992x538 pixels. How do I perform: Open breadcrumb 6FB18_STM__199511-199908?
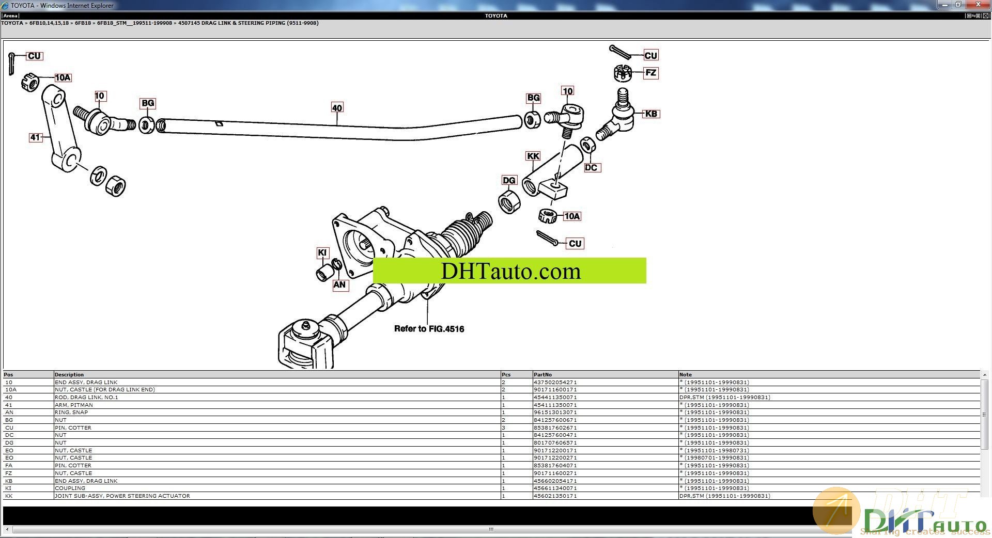click(x=135, y=23)
